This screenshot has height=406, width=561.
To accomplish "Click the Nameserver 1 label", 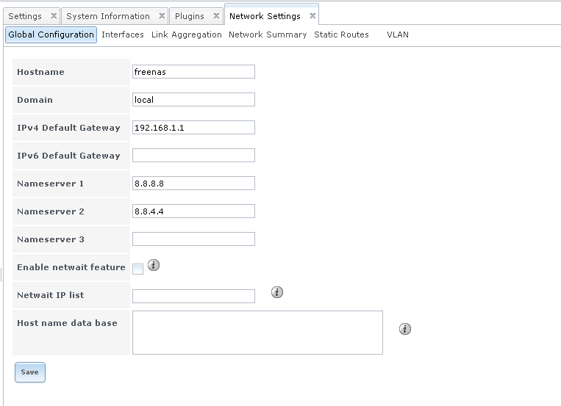I will coord(51,184).
